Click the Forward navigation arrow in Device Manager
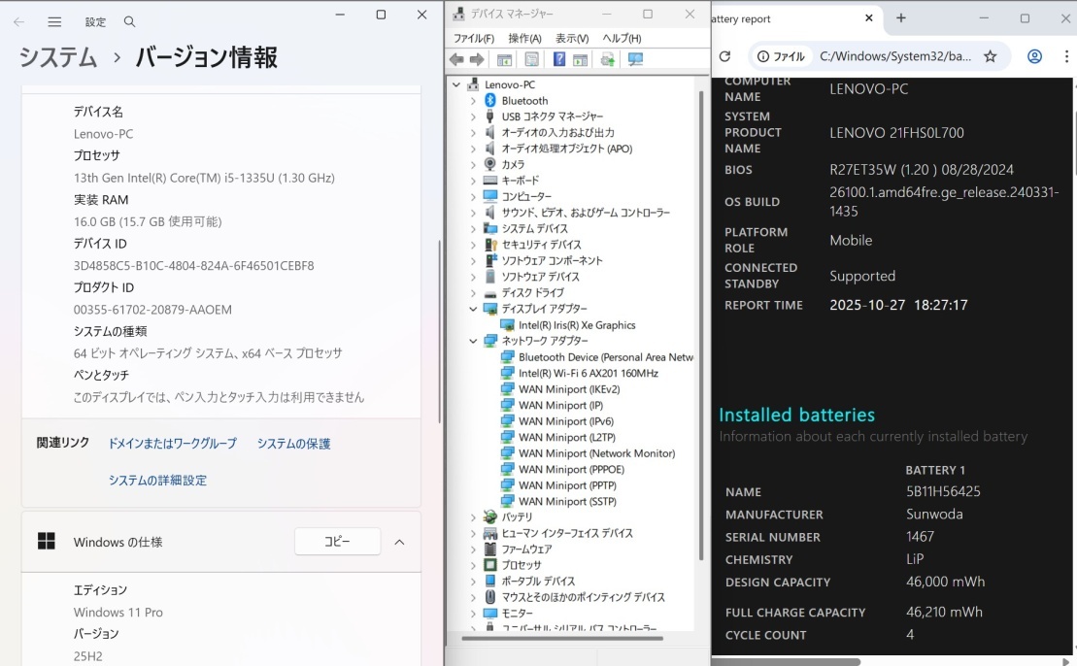The width and height of the screenshot is (1077, 666). 475,59
